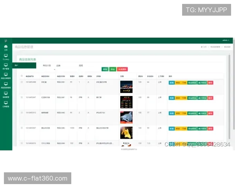
Task: Check the row checkbox for product 1616405488
Action: pyautogui.click(x=22, y=82)
